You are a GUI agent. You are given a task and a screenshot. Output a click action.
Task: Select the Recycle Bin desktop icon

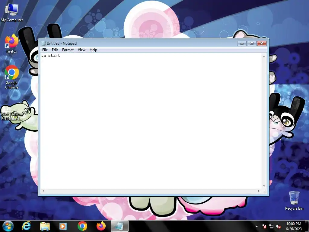click(294, 201)
